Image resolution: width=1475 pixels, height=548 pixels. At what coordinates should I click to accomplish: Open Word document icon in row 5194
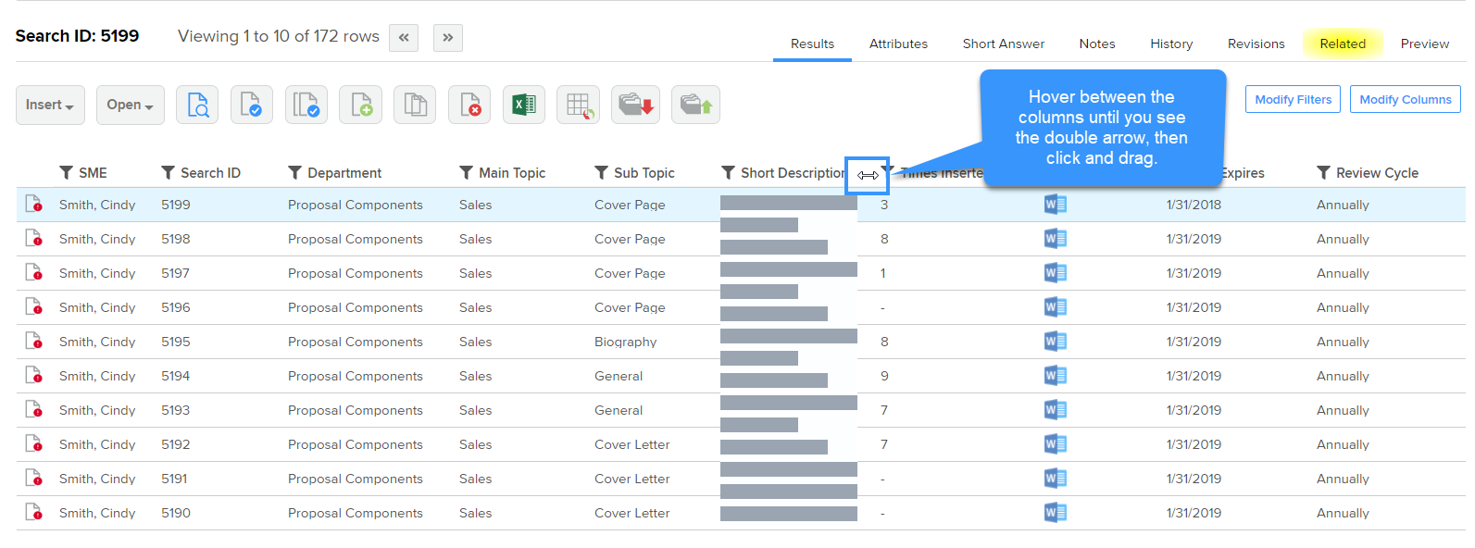[x=1055, y=376]
